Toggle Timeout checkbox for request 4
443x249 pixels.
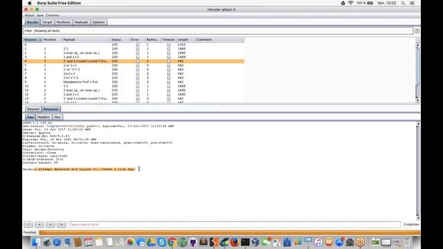(x=169, y=62)
